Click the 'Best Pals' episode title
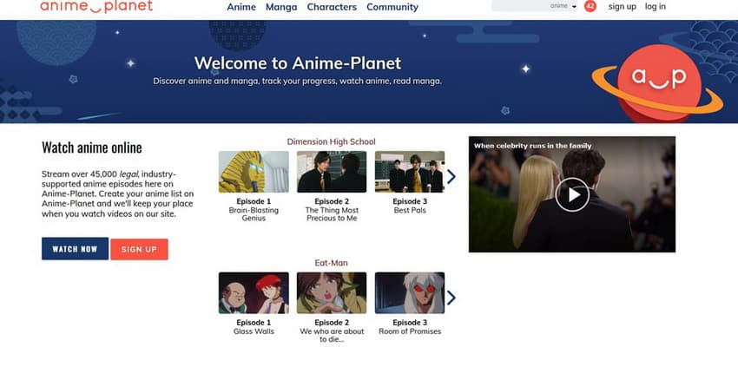The height and width of the screenshot is (367, 738). pos(410,210)
